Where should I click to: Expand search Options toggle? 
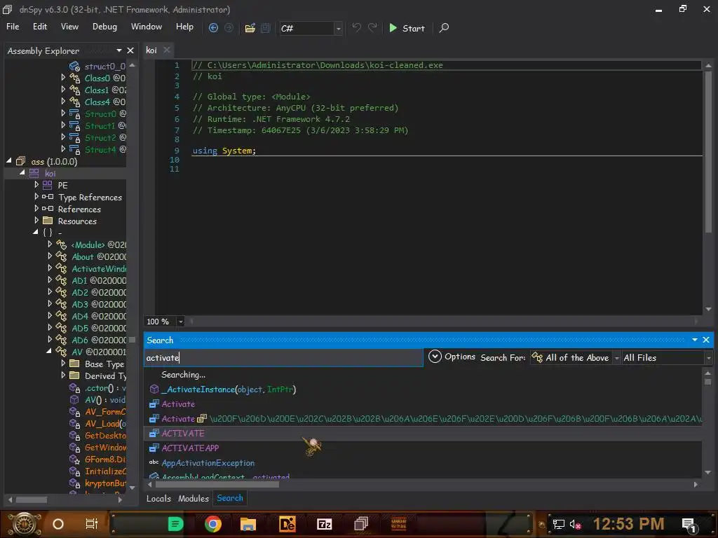click(435, 357)
